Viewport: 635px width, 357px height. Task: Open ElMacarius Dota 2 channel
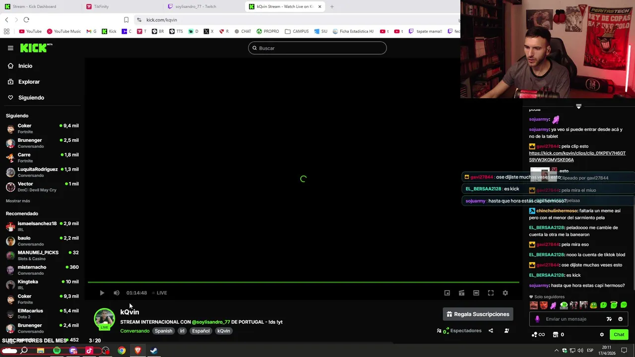click(42, 313)
